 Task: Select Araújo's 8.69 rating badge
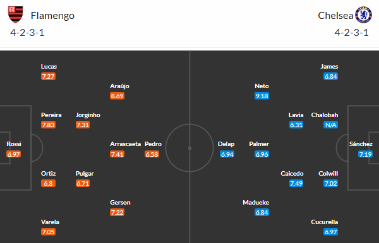(x=117, y=96)
